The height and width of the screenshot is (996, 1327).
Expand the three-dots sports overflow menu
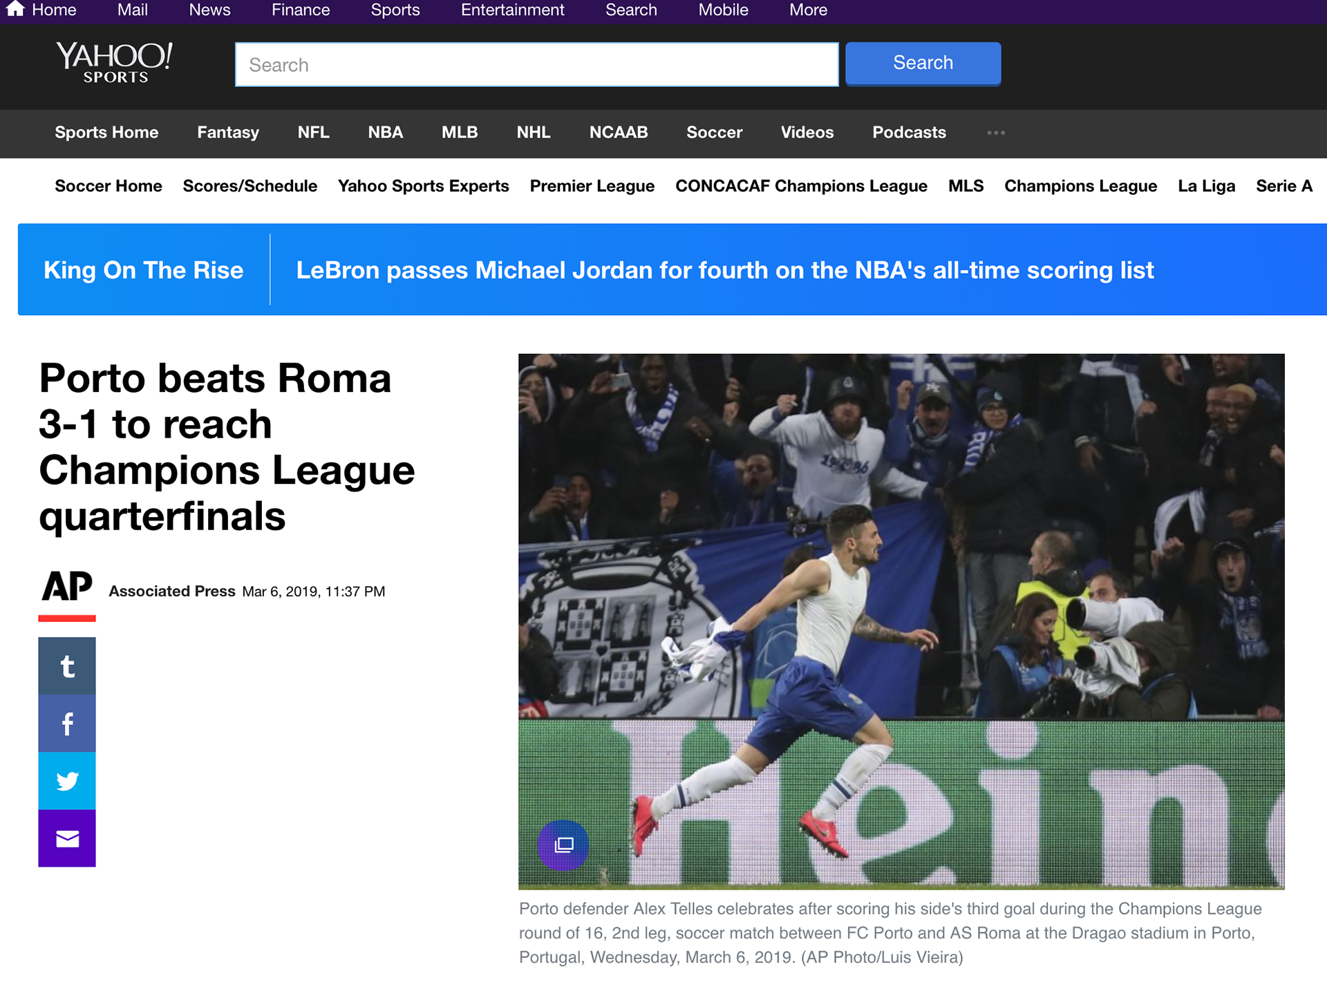(x=995, y=133)
